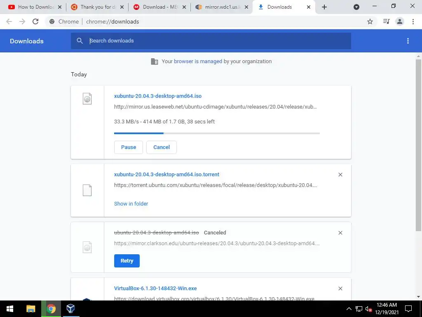Image resolution: width=422 pixels, height=317 pixels.
Task: Open xubuntu-20.04.3-desktop-amd64.iso file link
Action: (158, 96)
